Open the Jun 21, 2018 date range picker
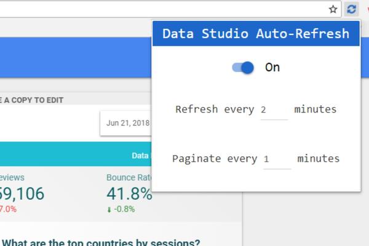 click(x=127, y=123)
